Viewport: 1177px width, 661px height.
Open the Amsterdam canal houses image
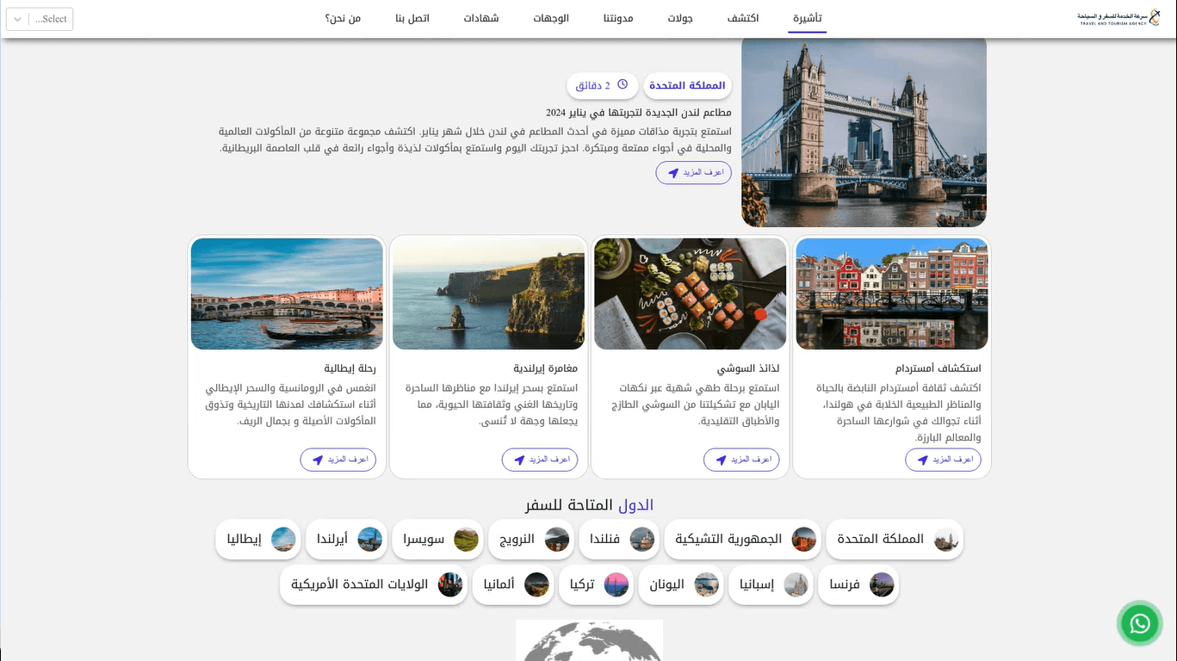[x=892, y=294]
